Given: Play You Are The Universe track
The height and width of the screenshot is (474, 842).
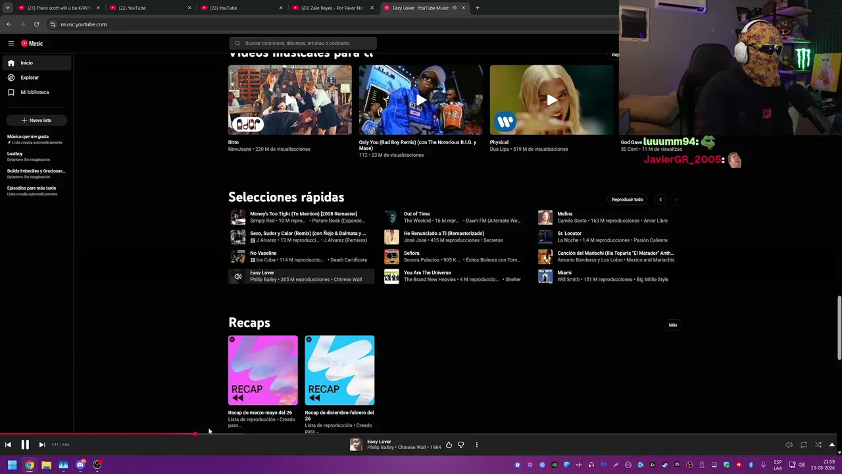Looking at the screenshot, I should (x=456, y=276).
